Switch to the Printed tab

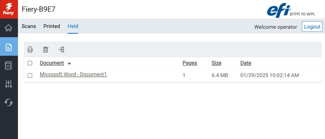pos(52,26)
